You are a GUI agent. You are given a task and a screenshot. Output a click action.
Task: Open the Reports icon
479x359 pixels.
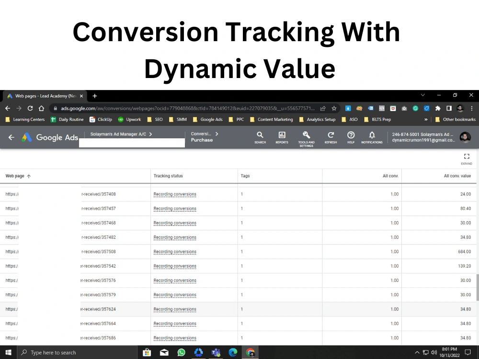282,137
